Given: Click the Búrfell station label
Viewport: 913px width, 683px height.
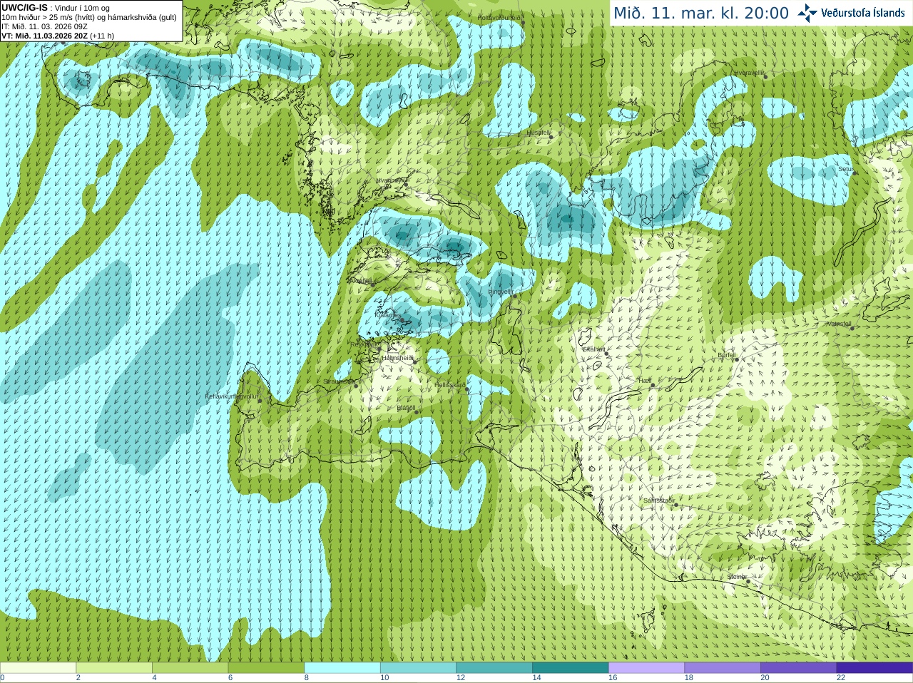Looking at the screenshot, I should click(727, 354).
